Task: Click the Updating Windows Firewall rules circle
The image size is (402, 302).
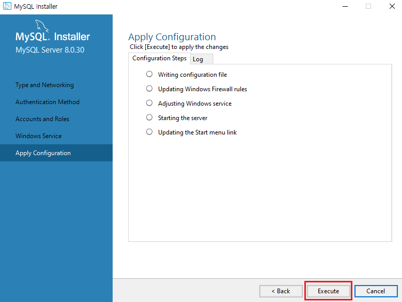Action: 149,89
